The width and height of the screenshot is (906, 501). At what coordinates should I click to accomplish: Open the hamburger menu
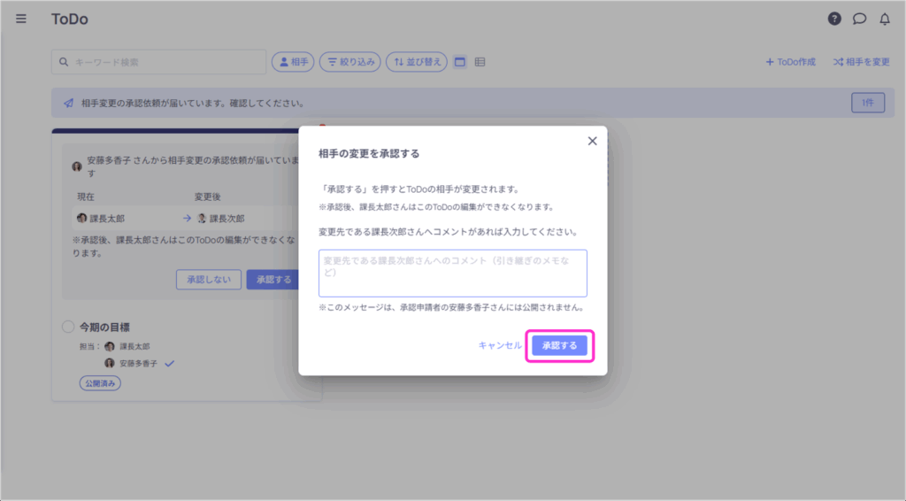point(21,19)
